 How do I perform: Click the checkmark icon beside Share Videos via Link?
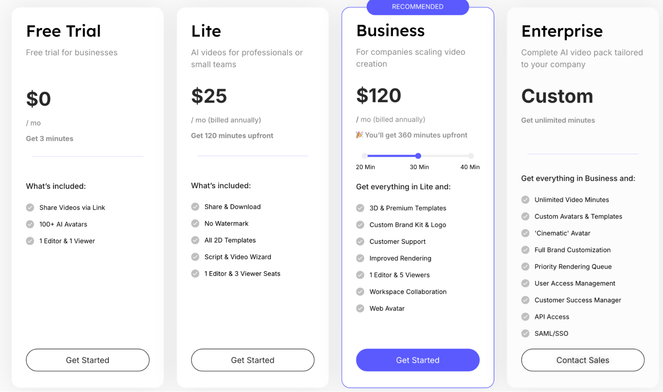30,207
